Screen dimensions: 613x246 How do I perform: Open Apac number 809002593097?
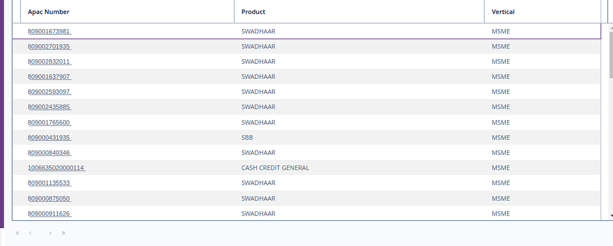[49, 92]
